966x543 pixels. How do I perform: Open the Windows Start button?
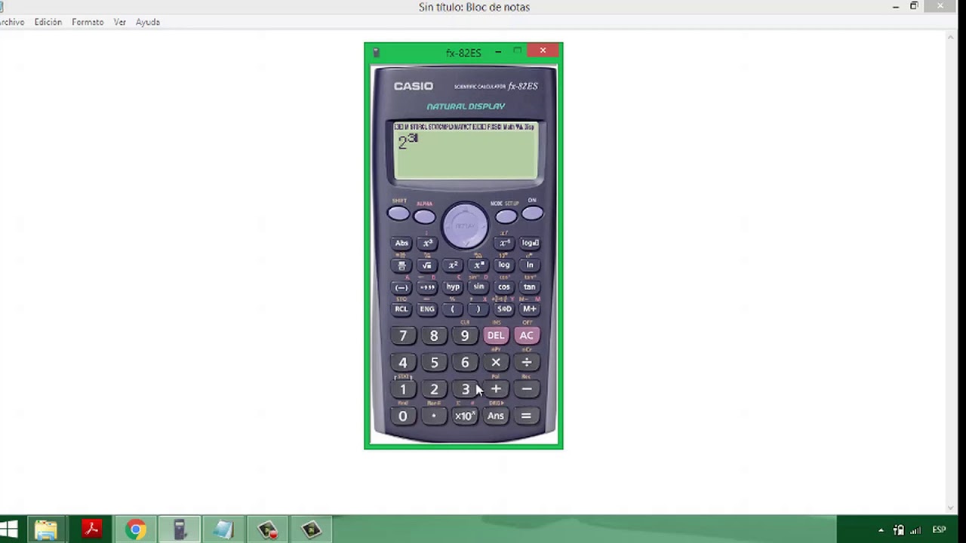tap(9, 529)
